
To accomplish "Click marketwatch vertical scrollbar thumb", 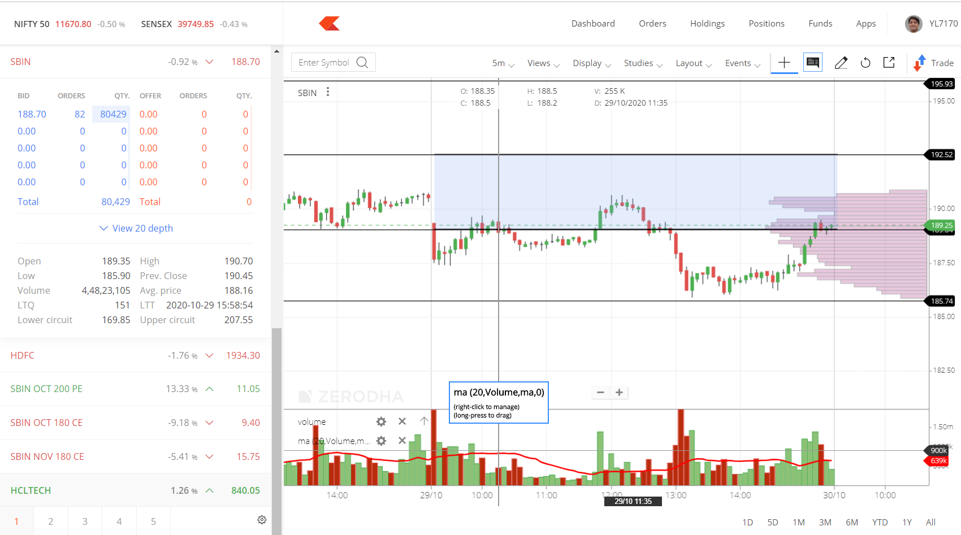I will [276, 430].
